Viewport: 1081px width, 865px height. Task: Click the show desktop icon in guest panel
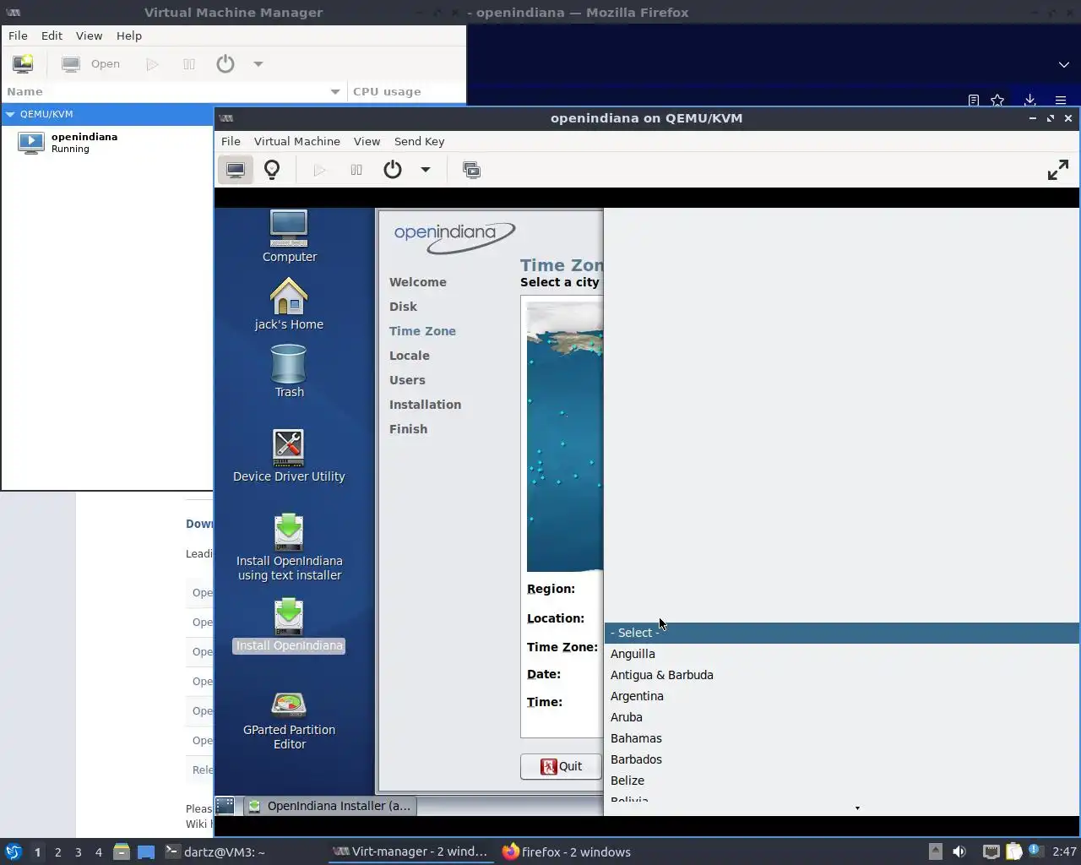point(225,806)
